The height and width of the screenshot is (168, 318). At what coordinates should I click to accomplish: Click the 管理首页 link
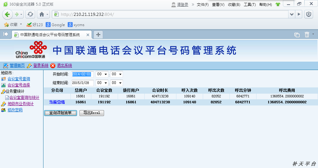(17, 65)
